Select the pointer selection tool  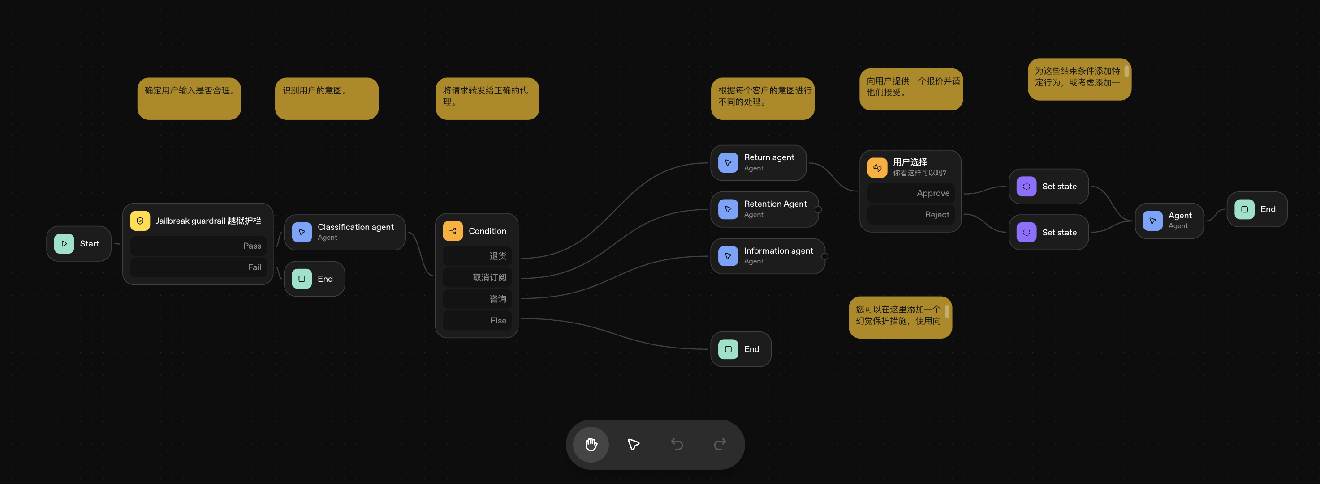634,444
